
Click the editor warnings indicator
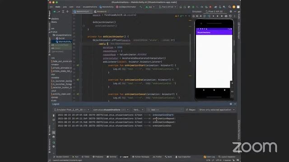point(179,16)
